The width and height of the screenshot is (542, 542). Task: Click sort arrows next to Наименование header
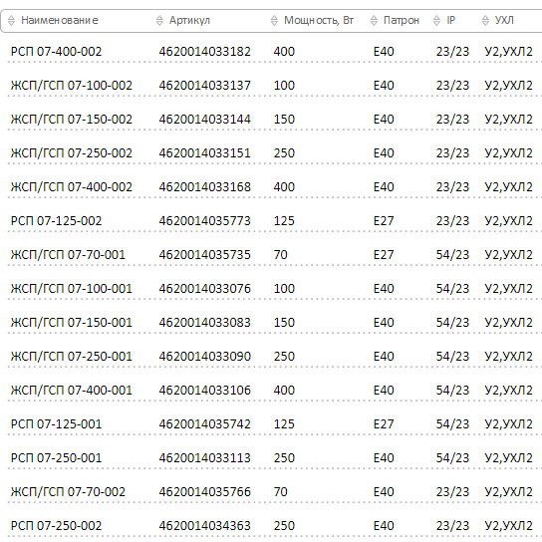coord(11,21)
